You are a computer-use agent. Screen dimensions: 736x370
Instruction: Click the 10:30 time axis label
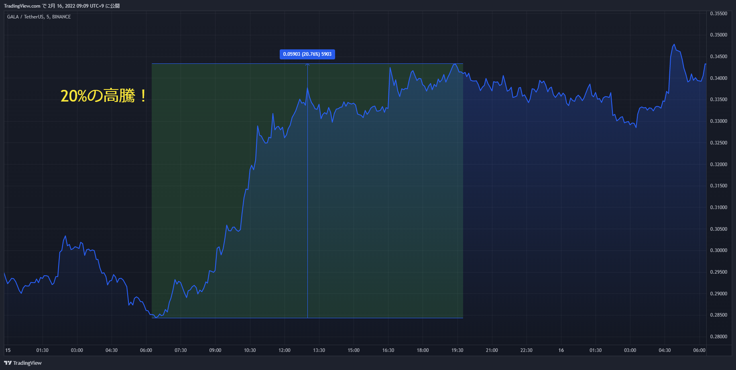coord(250,350)
